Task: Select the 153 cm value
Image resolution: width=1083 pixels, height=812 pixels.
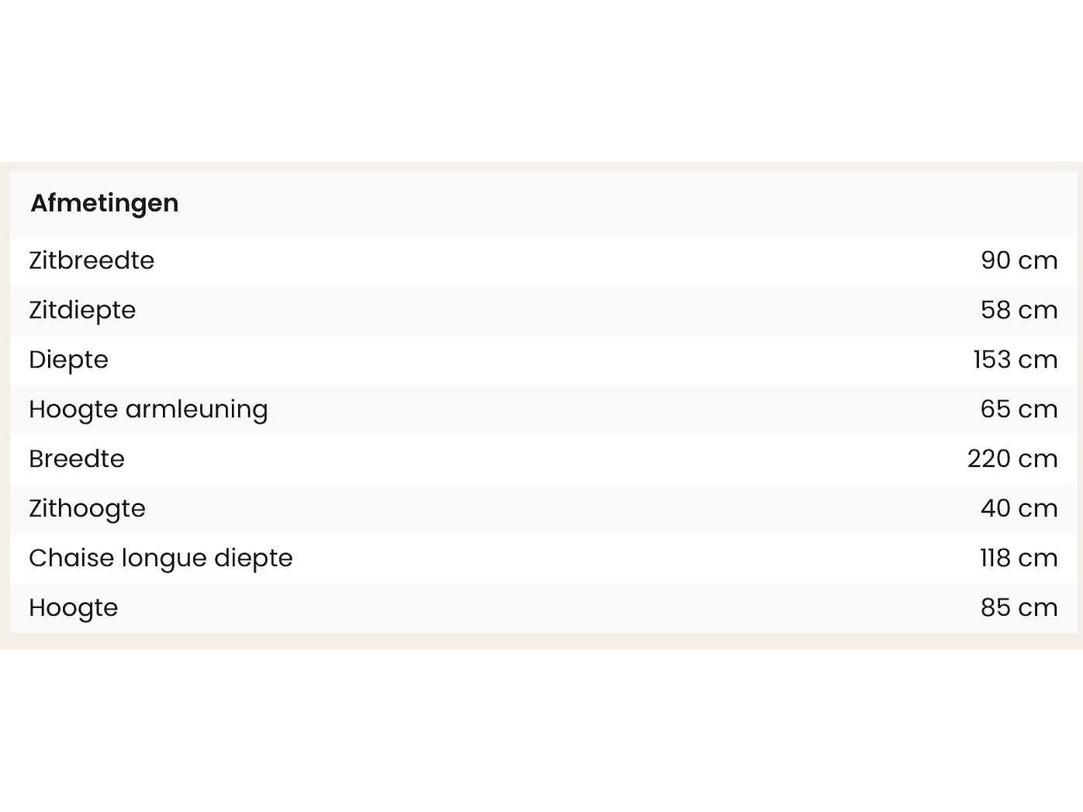Action: [x=1015, y=360]
